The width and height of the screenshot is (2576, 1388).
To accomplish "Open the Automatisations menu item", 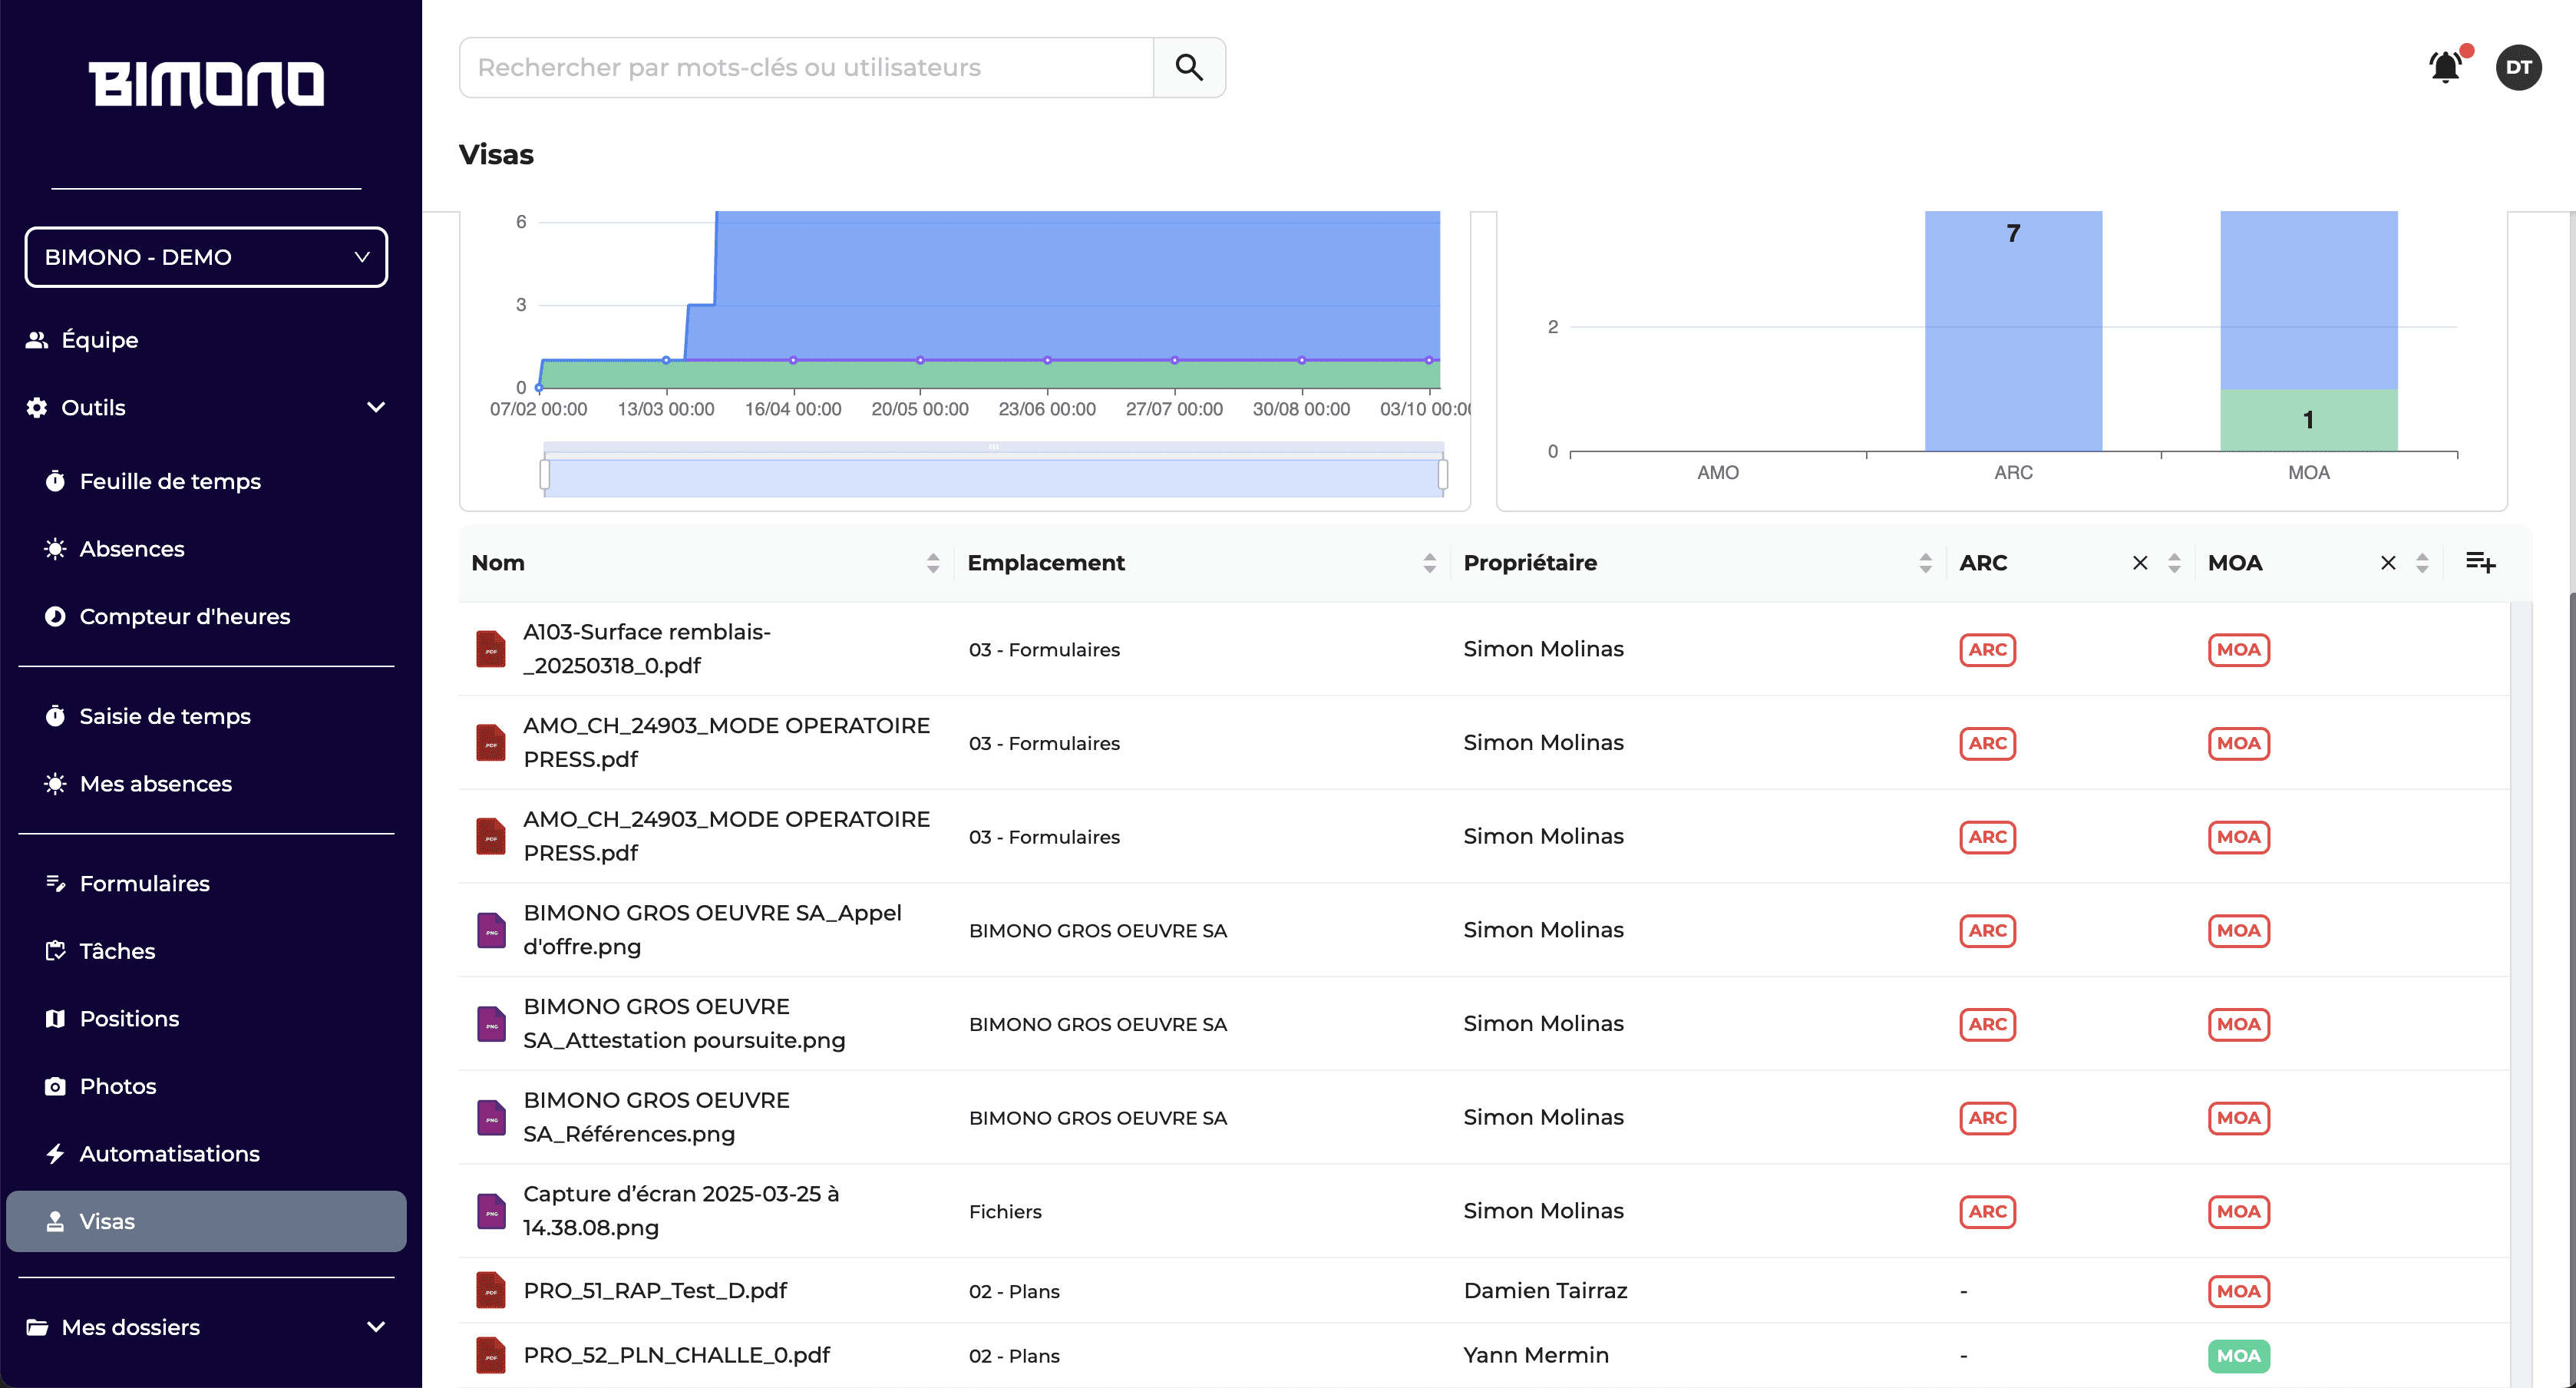I will coord(169,1153).
